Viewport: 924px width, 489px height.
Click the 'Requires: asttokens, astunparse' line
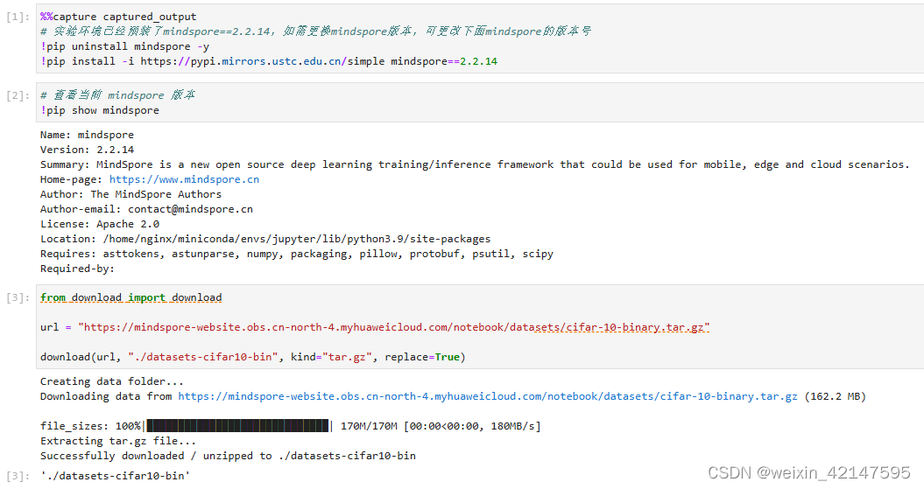297,254
